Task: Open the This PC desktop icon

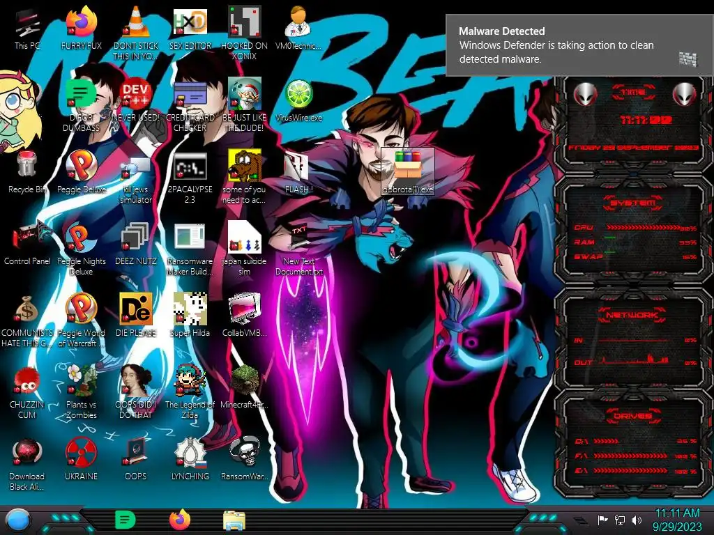Action: tap(27, 29)
